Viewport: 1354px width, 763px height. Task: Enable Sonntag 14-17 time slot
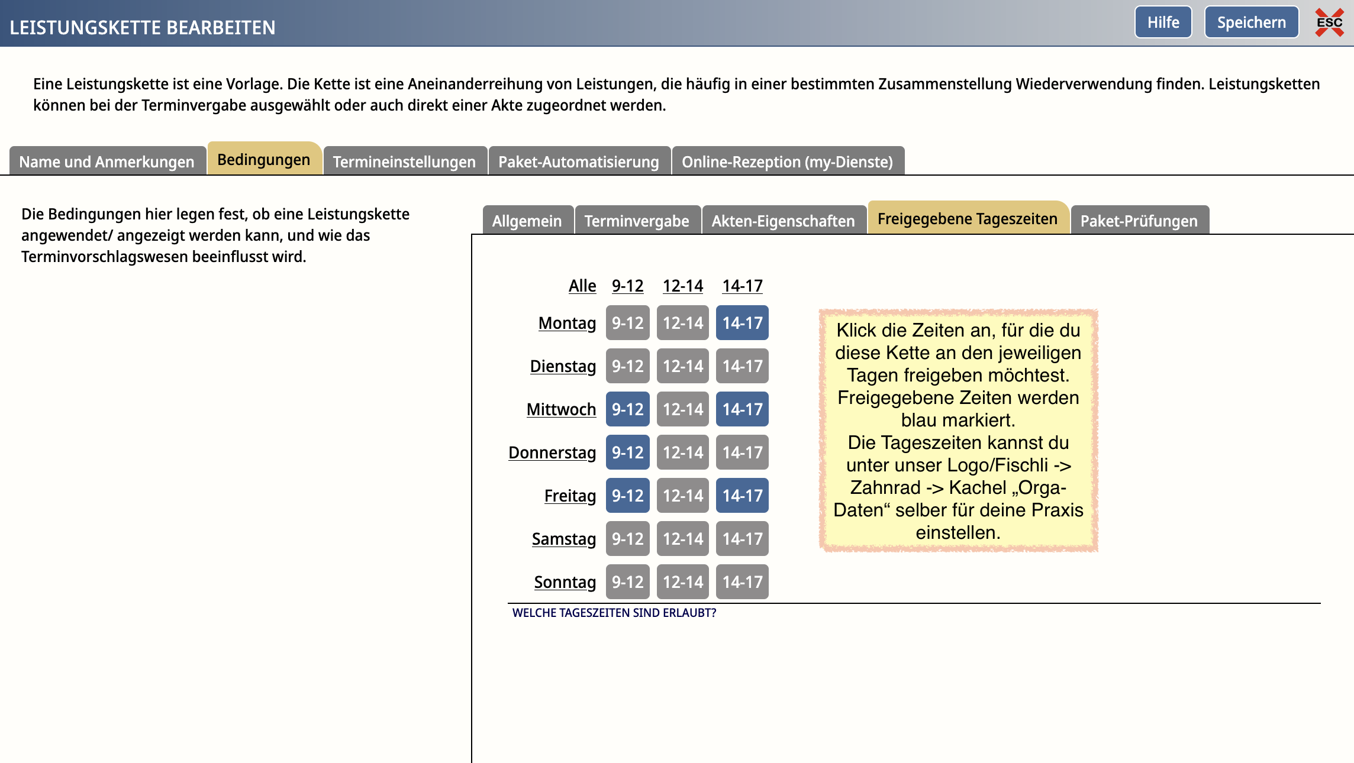[742, 582]
